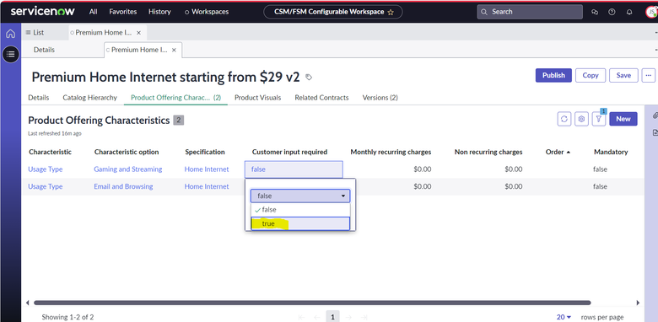Close the top Premium Home tab

[x=139, y=32]
